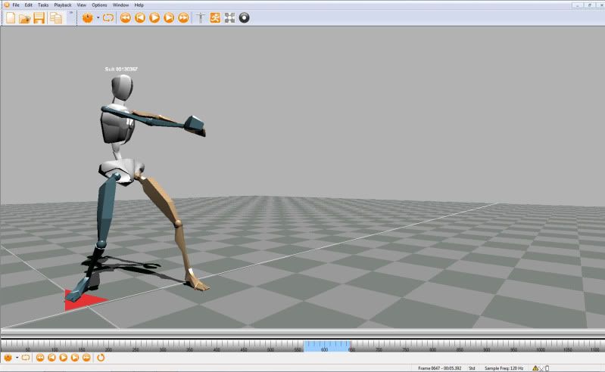Expand the toolbar overflow chevron
This screenshot has width=605, height=372.
[x=71, y=13]
